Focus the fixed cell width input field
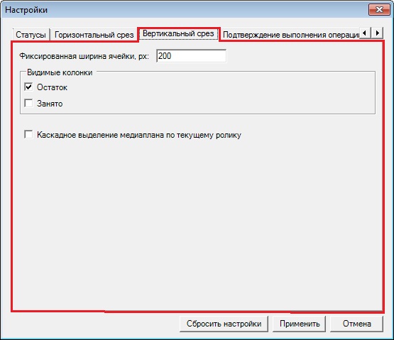The height and width of the screenshot is (340, 394). (x=191, y=56)
